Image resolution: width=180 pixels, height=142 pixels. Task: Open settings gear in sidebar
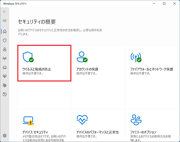pyautogui.click(x=5, y=135)
